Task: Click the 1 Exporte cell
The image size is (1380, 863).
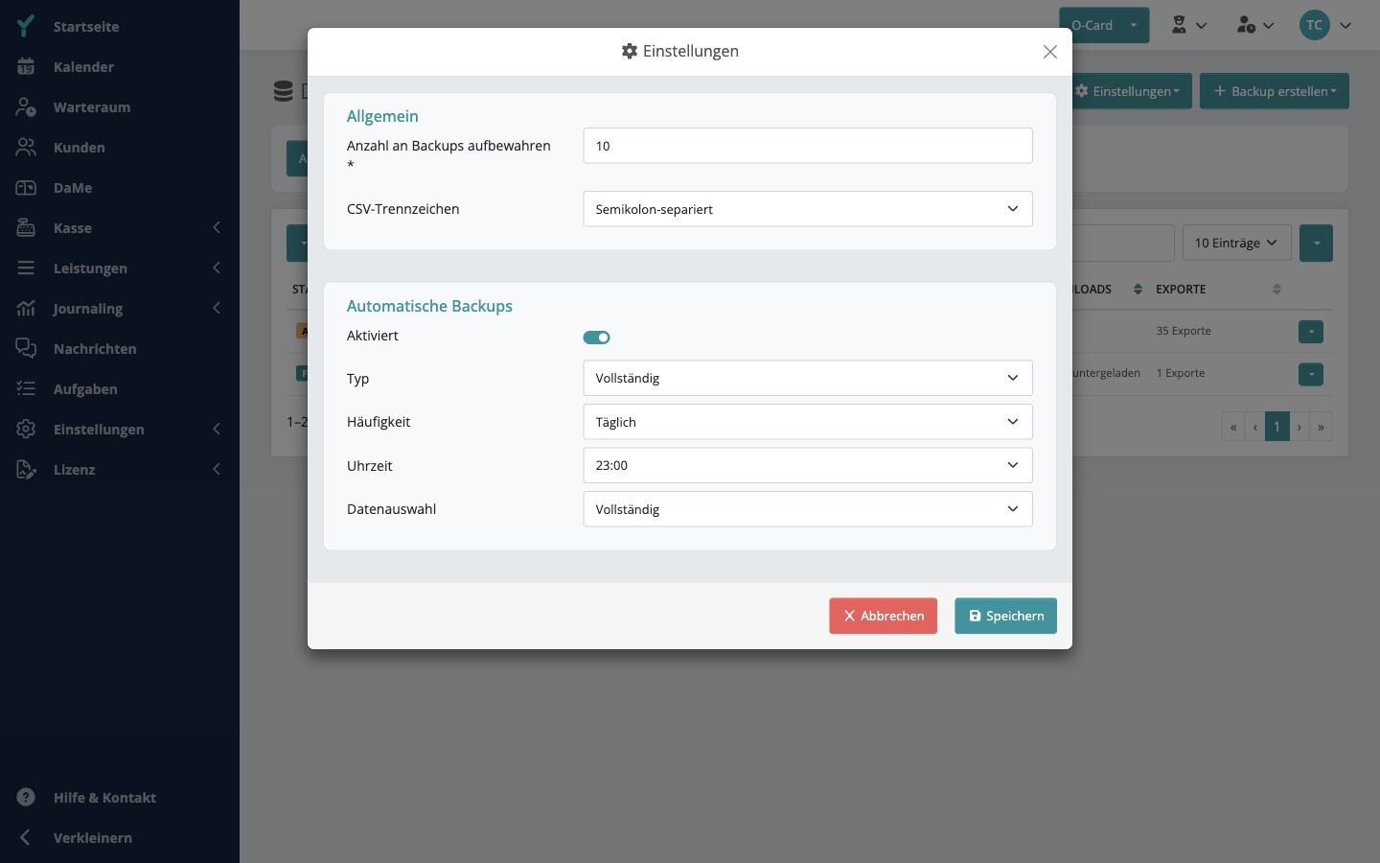Action: pyautogui.click(x=1181, y=374)
